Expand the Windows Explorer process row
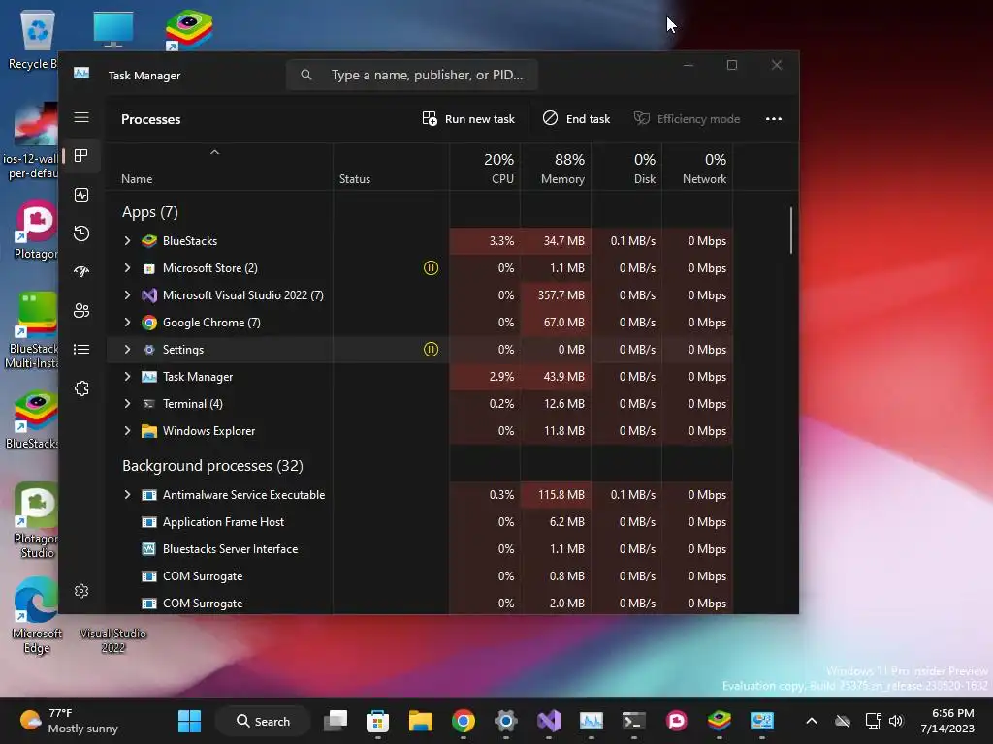Viewport: 993px width, 744px height. pyautogui.click(x=127, y=431)
